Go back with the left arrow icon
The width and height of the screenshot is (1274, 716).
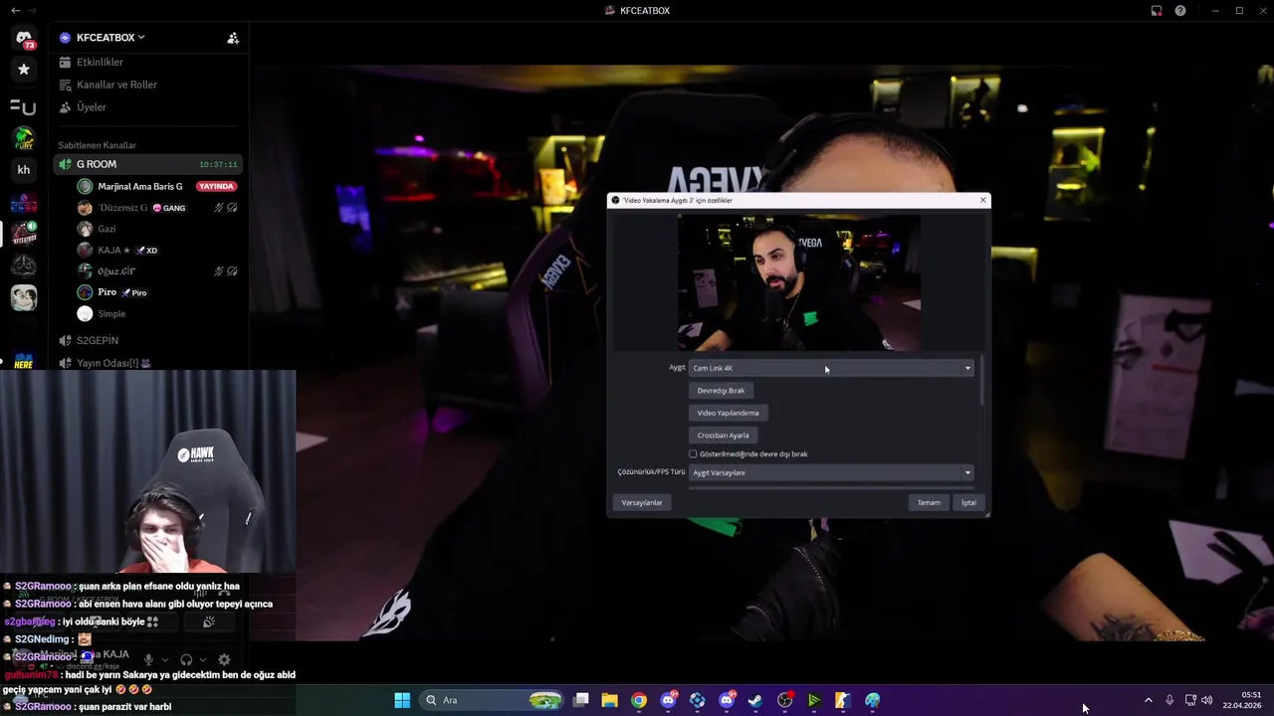click(15, 11)
